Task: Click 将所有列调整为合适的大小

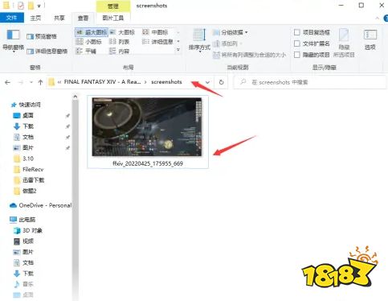Action: (250, 55)
